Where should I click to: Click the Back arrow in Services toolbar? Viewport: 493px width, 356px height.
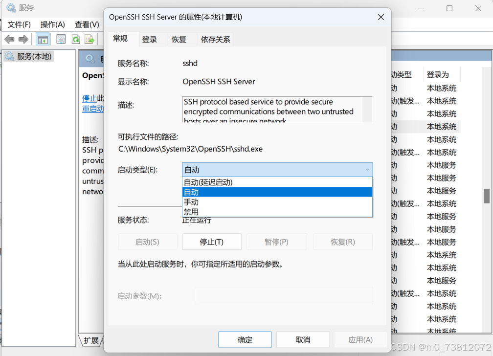coord(9,39)
